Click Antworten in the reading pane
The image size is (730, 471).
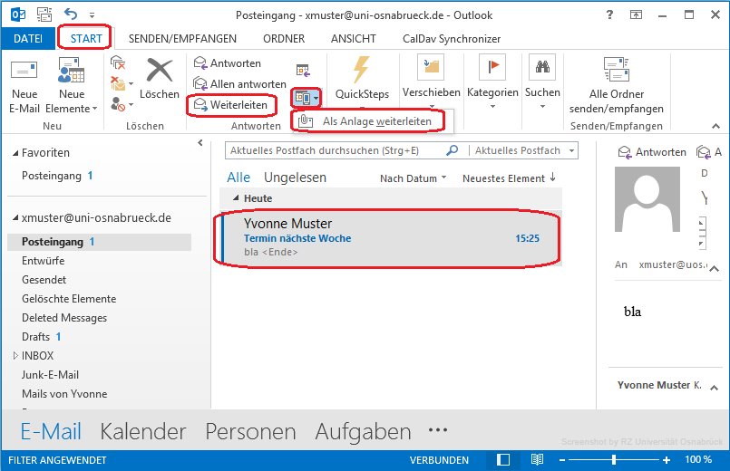click(652, 152)
